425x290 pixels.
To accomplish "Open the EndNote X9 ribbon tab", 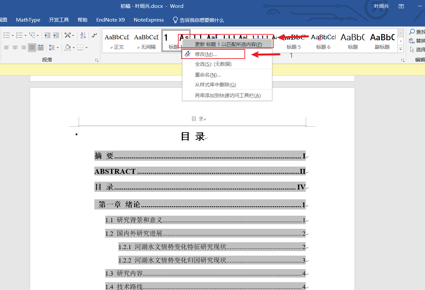I will (110, 20).
